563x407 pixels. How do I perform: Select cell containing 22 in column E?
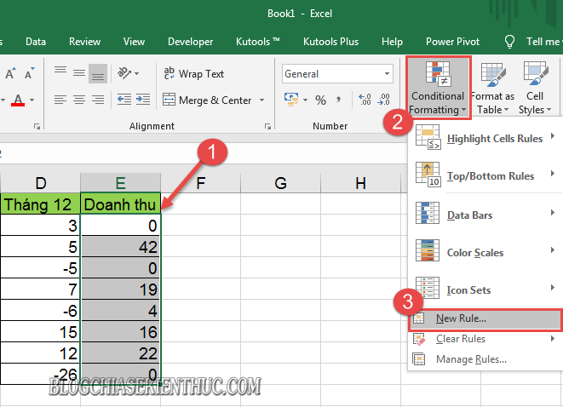coord(121,353)
